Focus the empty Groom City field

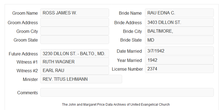75,31
